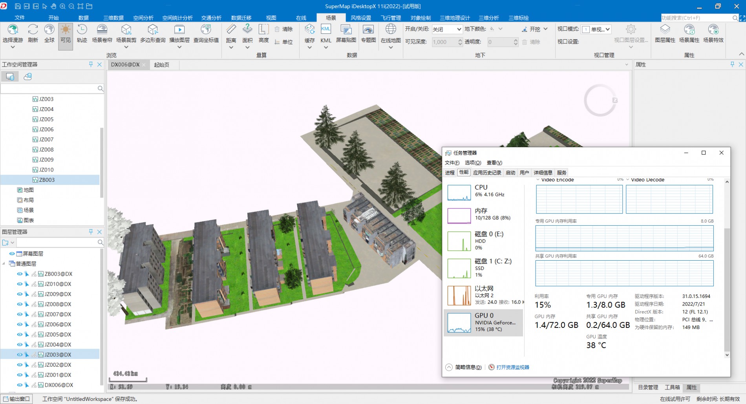Open the 开启/关闭 underground dropdown
The height and width of the screenshot is (404, 746).
447,29
